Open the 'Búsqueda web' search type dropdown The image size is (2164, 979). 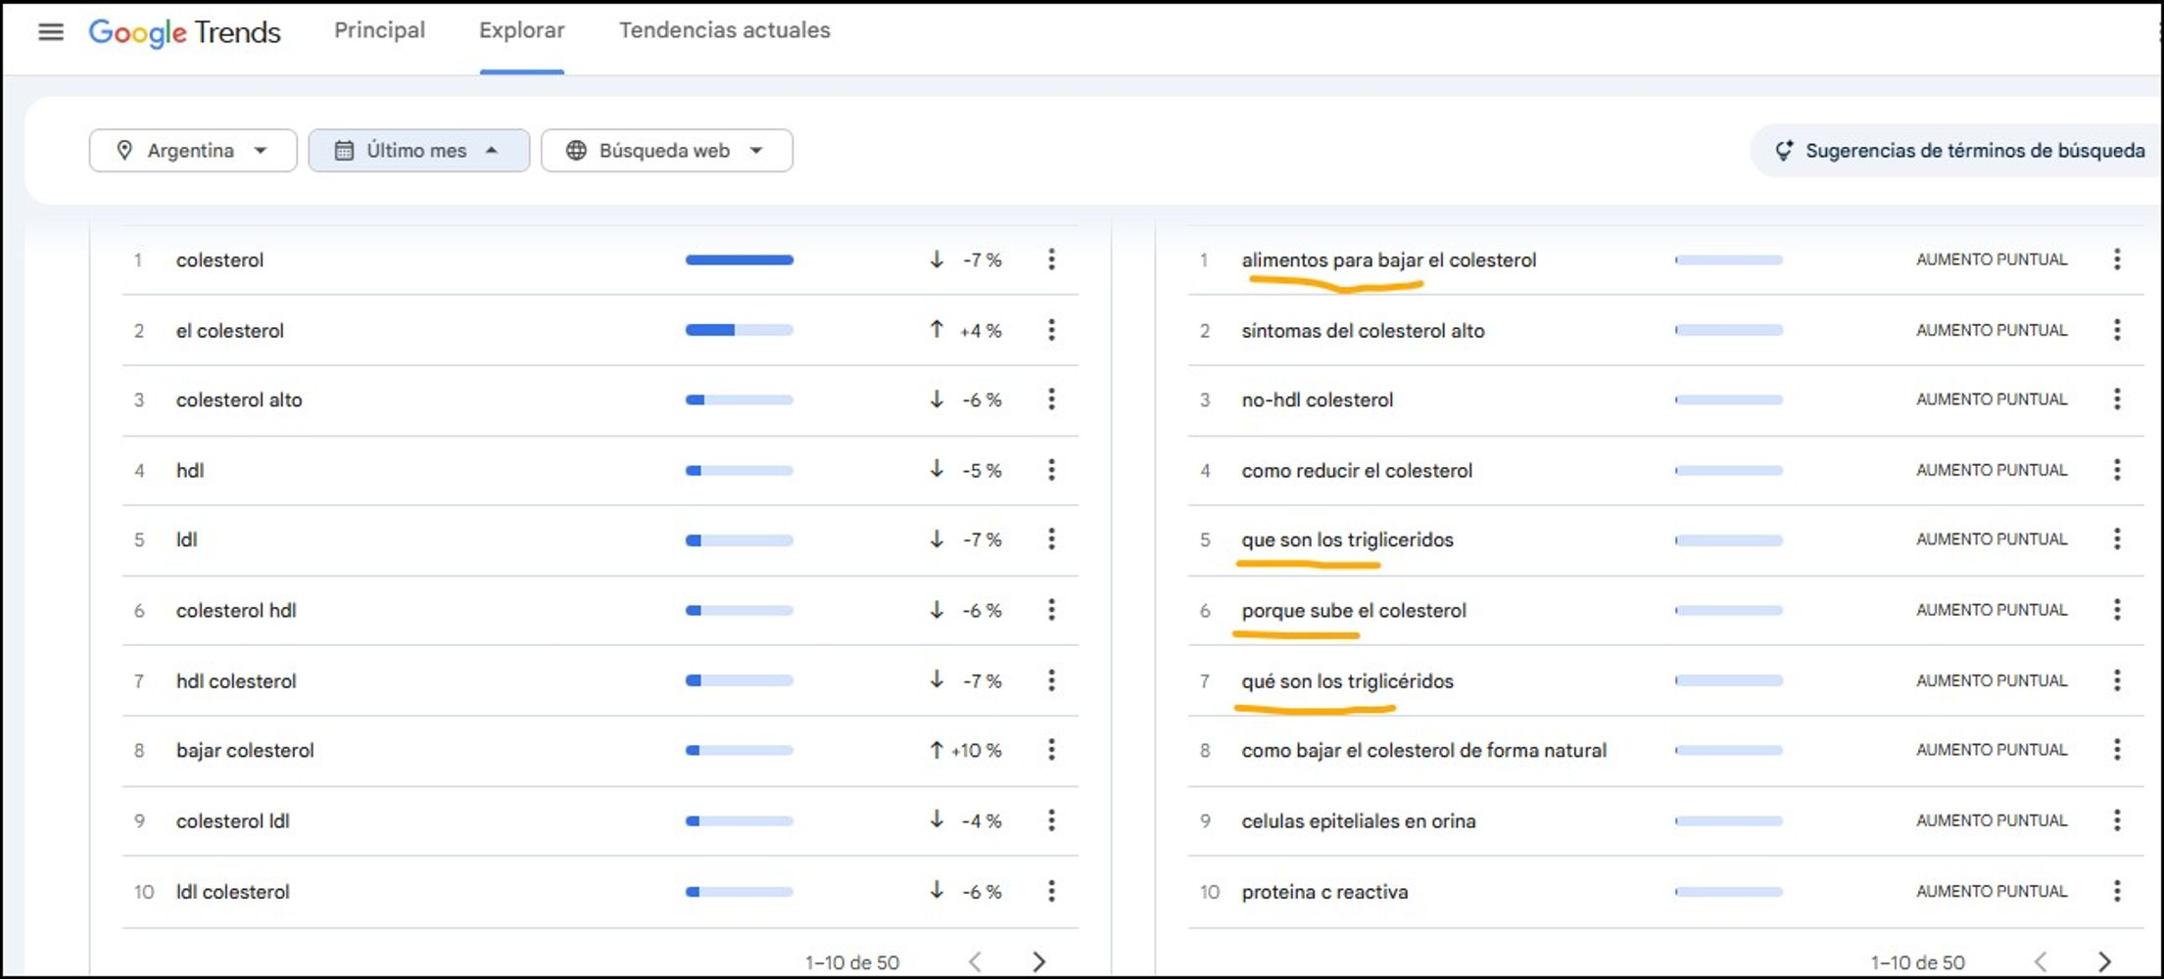click(667, 151)
